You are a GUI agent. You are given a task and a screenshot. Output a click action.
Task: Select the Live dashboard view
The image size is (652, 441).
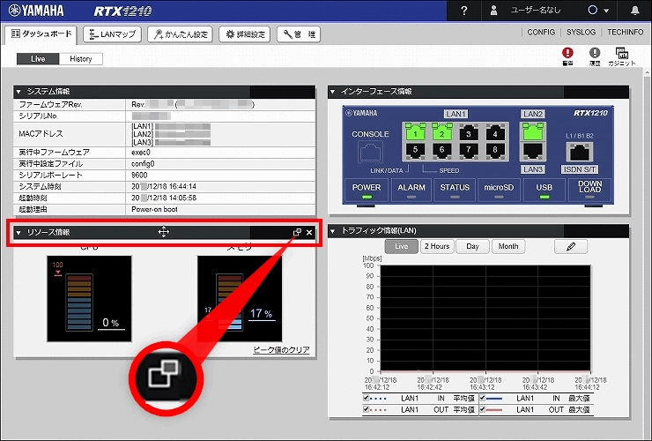[x=38, y=59]
